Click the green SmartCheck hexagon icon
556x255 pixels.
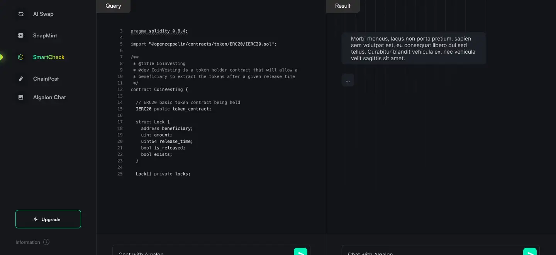(21, 57)
